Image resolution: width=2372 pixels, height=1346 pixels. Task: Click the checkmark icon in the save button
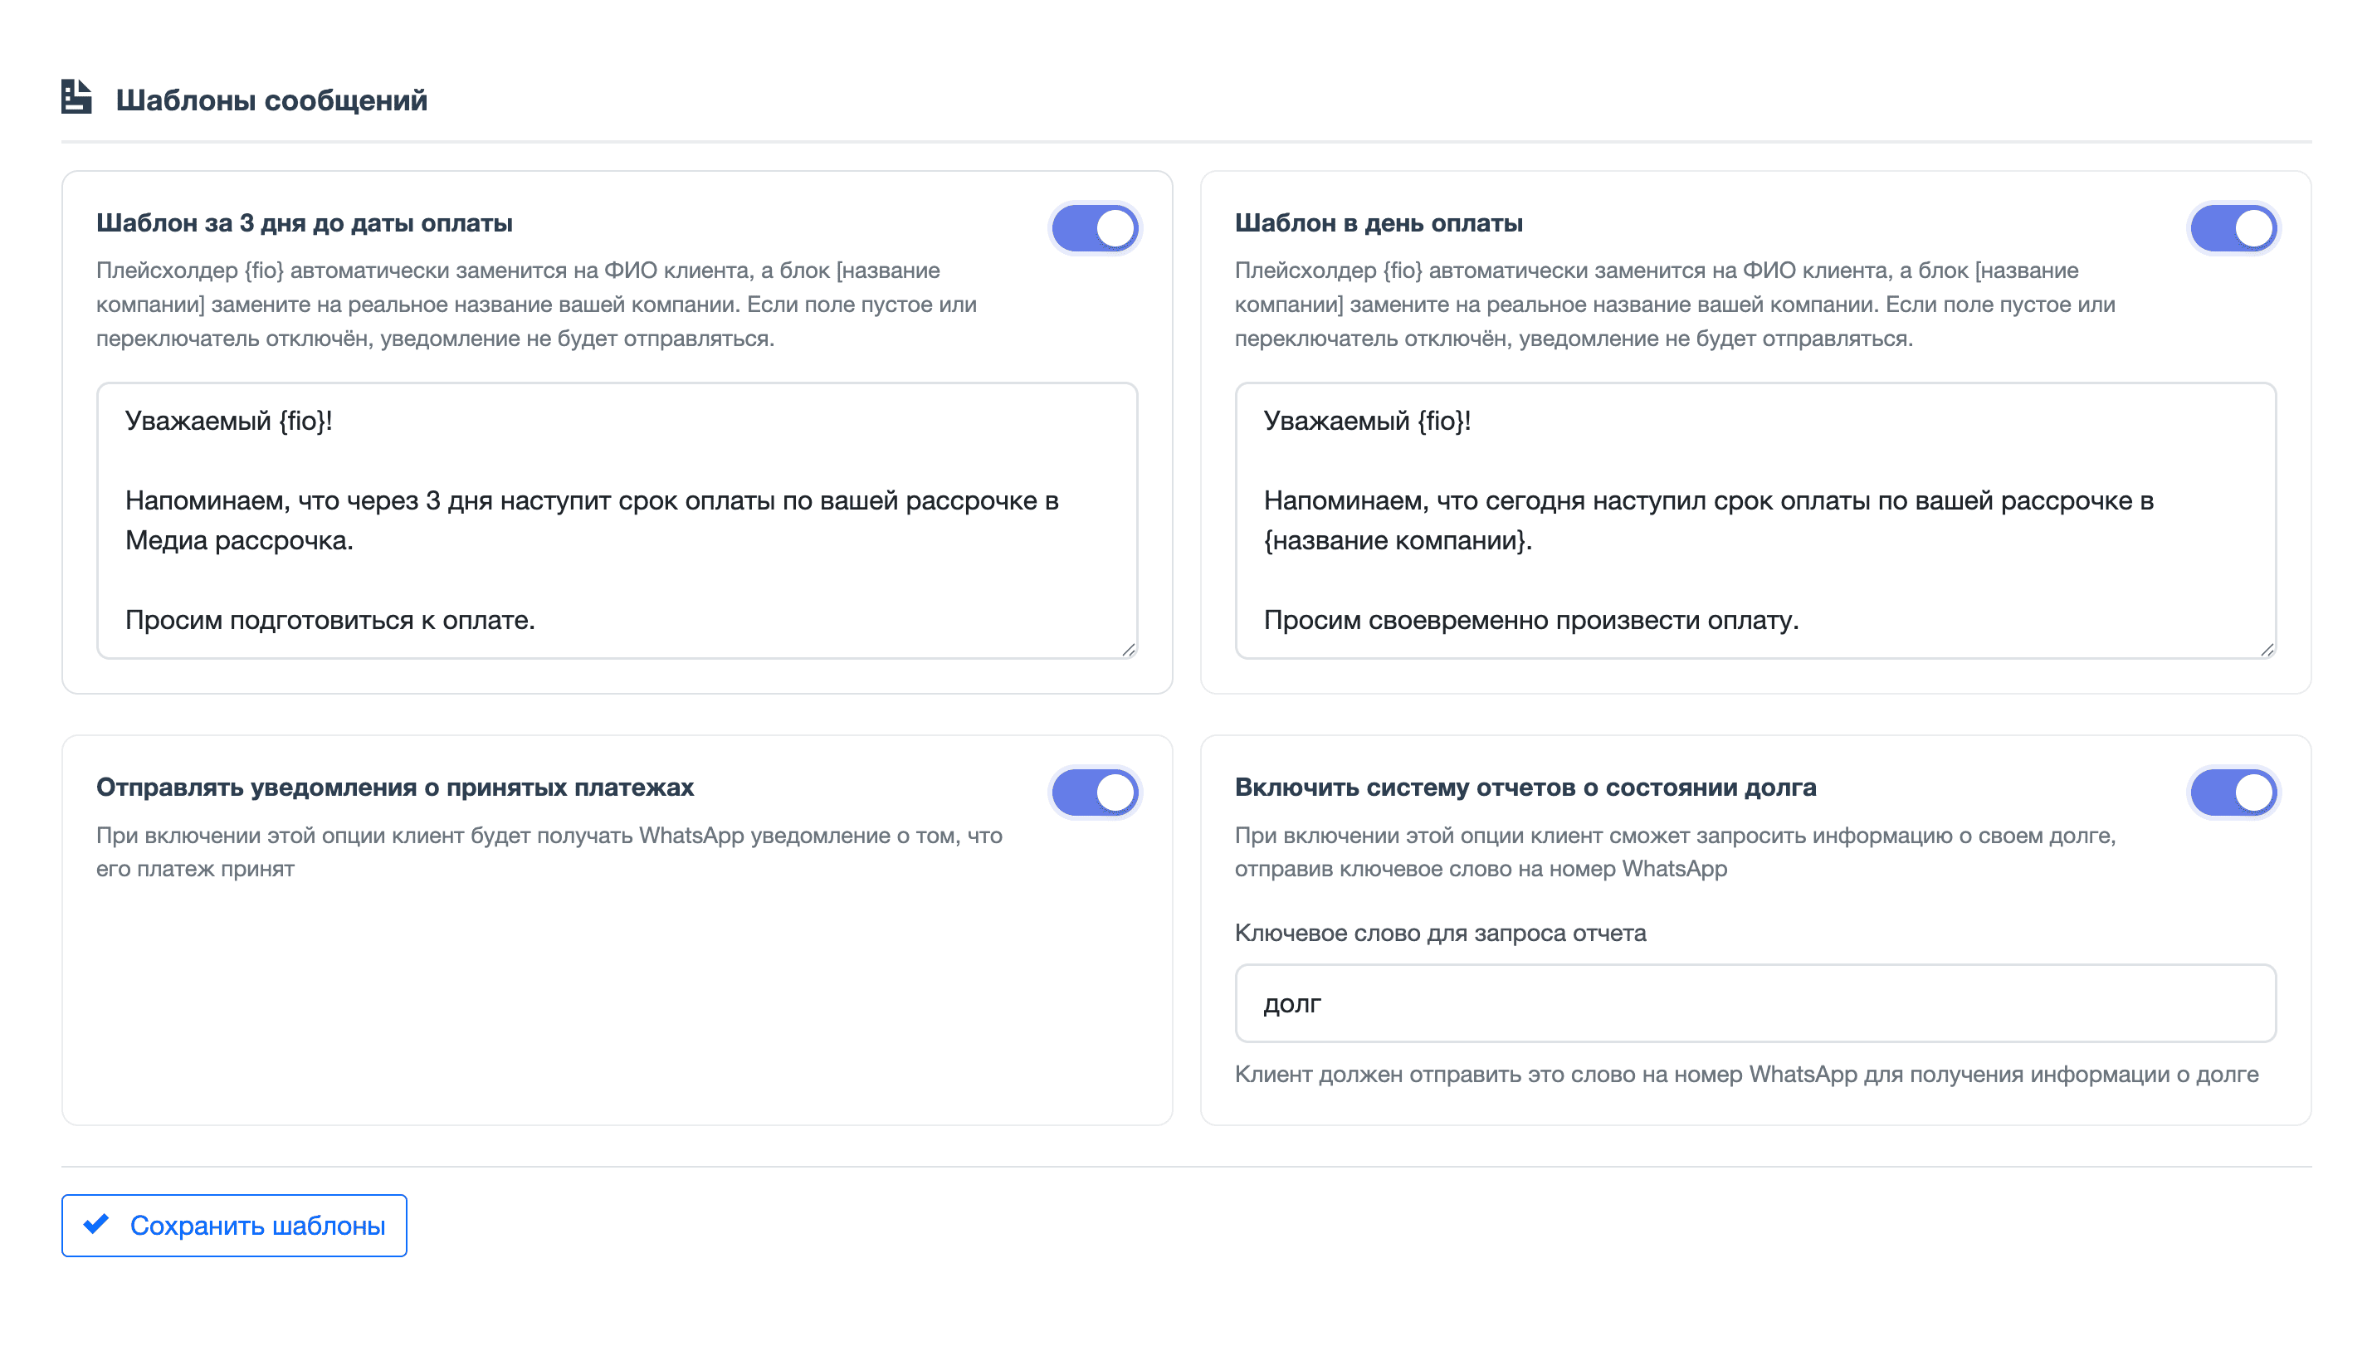[x=96, y=1224]
